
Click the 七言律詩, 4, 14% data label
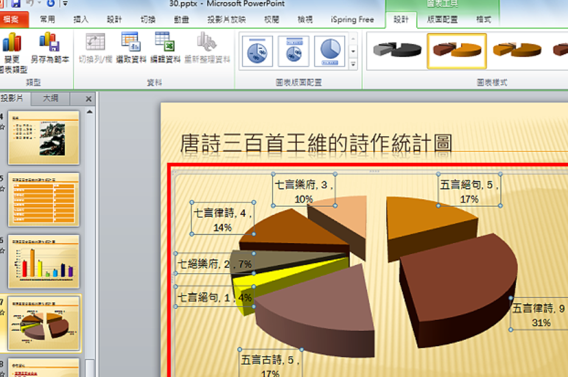222,220
